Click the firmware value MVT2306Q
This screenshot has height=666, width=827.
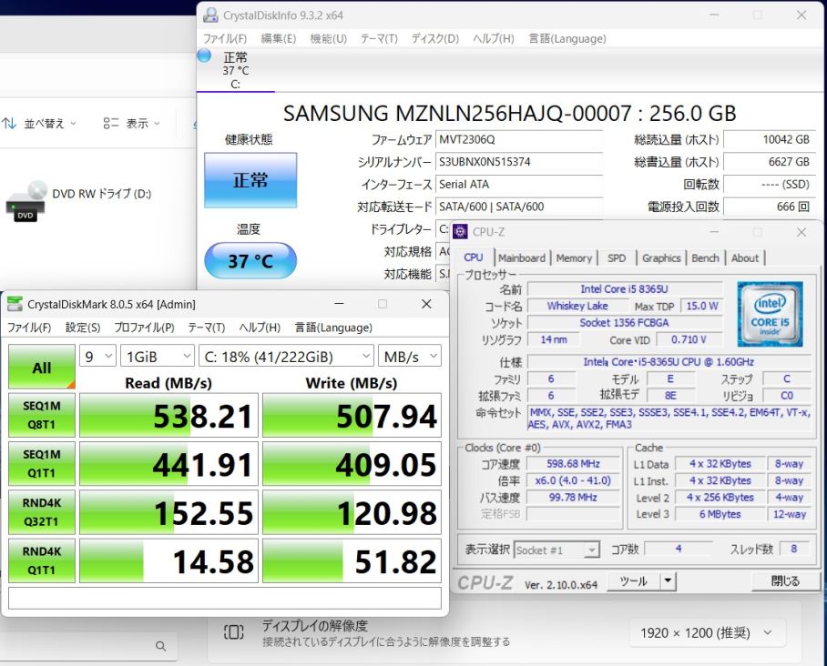coord(519,139)
